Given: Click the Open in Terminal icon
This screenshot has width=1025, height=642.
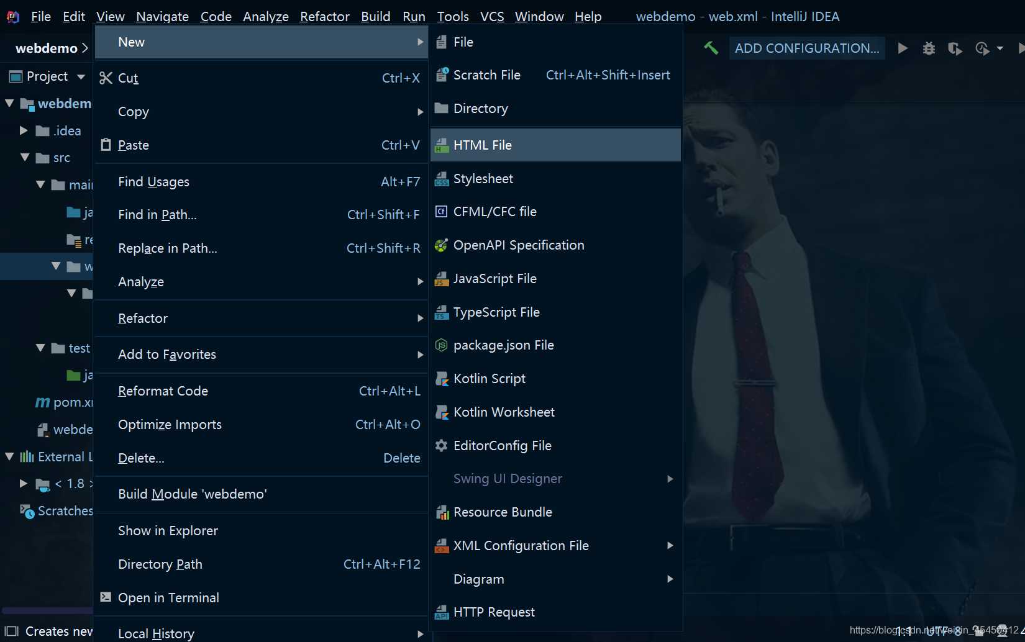Looking at the screenshot, I should click(x=106, y=597).
